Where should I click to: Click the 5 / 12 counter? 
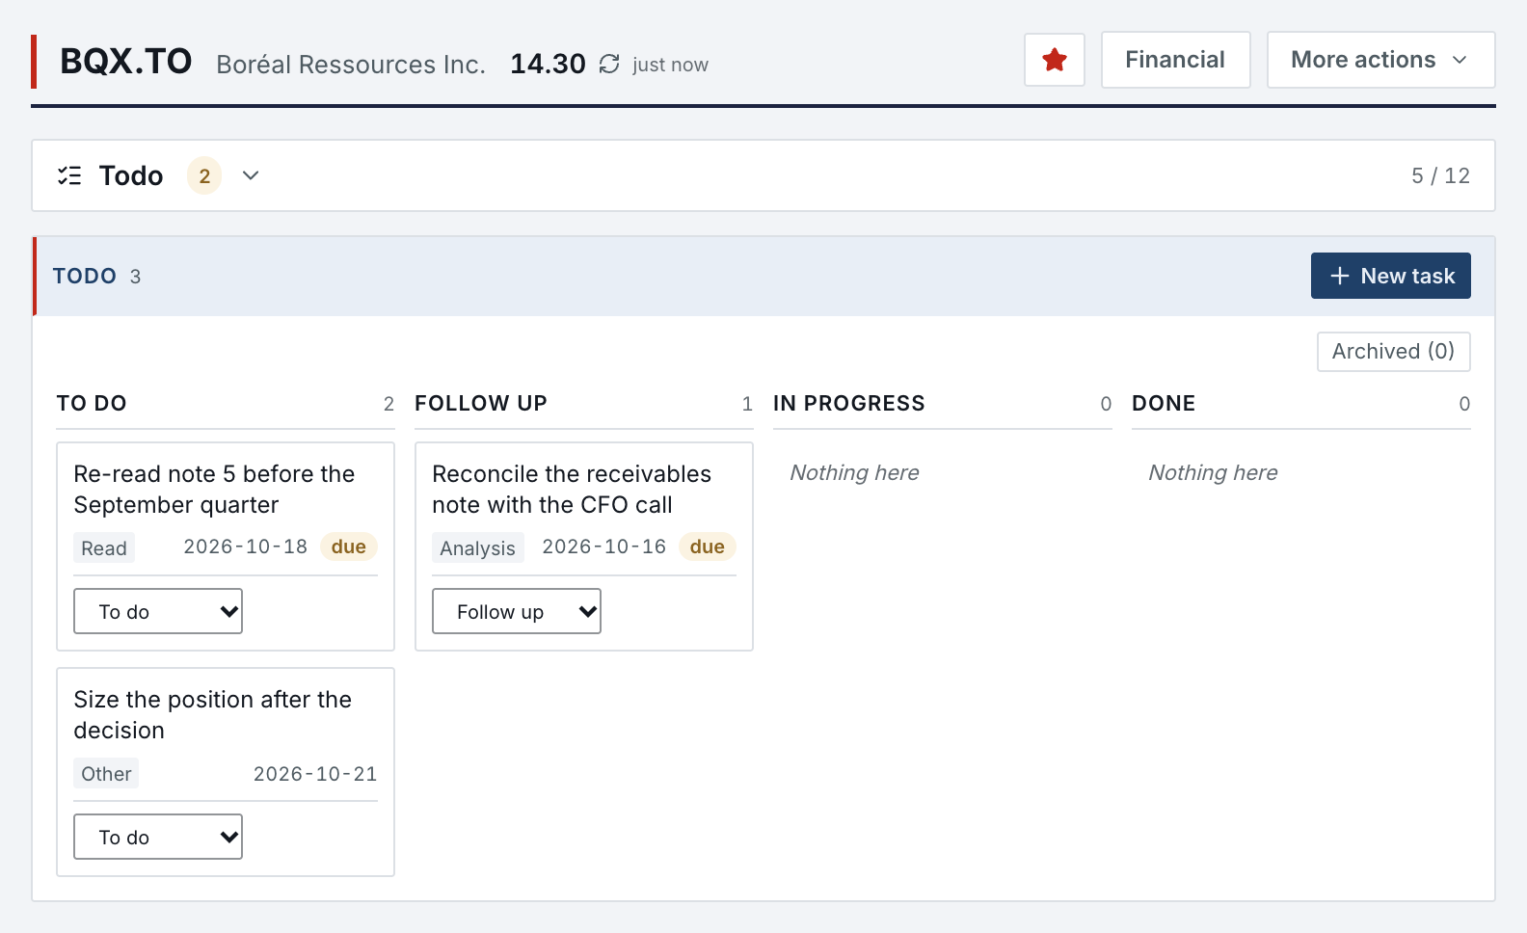point(1440,175)
